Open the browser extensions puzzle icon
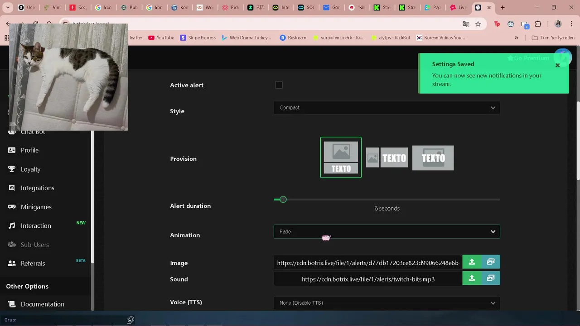580x326 pixels. pyautogui.click(x=538, y=24)
